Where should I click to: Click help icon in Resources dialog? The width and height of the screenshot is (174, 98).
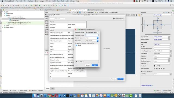point(51,79)
